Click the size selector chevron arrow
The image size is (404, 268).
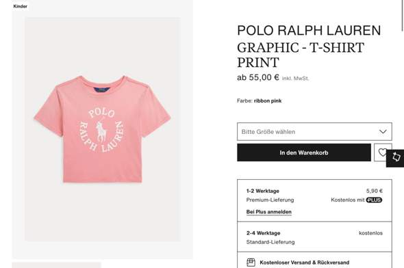tap(383, 132)
